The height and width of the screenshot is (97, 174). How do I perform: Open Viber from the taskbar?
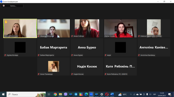pyautogui.click(x=66, y=94)
